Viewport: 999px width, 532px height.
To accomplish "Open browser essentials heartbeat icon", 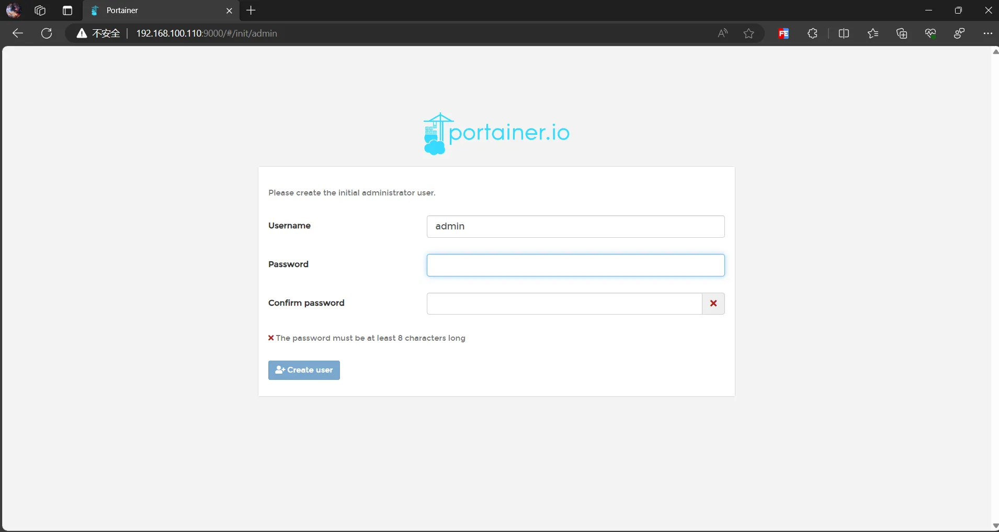I will coord(930,33).
